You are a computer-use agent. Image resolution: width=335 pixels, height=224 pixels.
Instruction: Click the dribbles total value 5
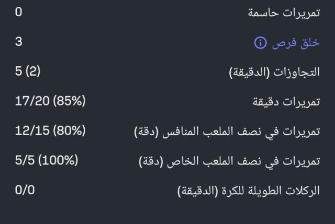[x=19, y=71]
